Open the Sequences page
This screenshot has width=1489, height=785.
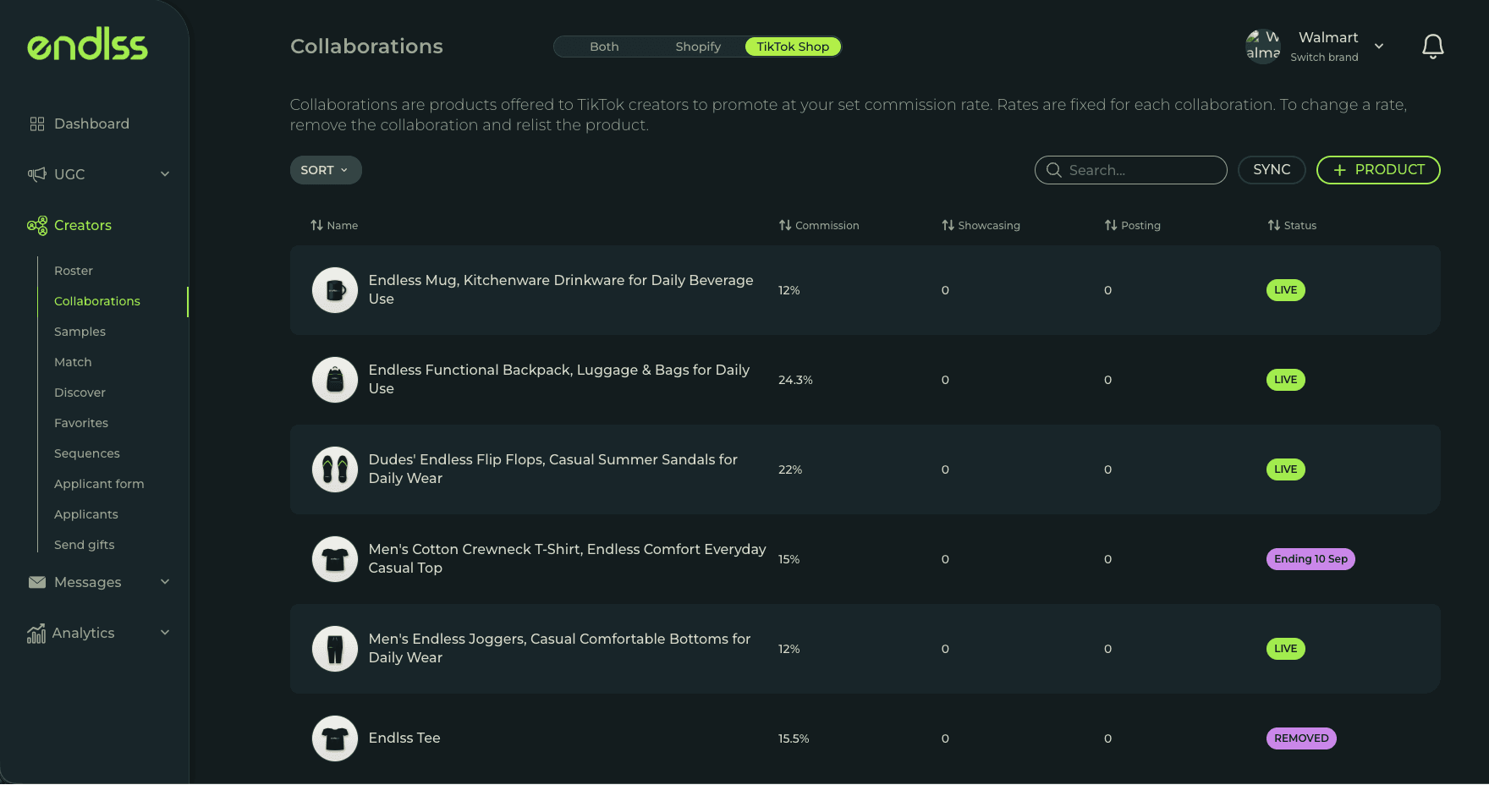87,453
